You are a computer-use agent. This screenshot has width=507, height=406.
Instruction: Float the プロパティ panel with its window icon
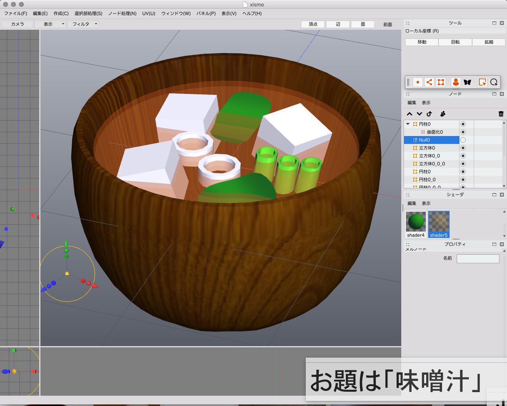pos(494,244)
